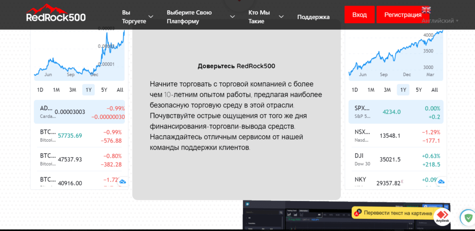Image resolution: width=475 pixels, height=231 pixels.
Task: Click the translate icon on yellow banner
Action: click(358, 212)
